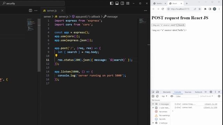Toggle device toolbar in DevTools
Viewport: 223px width, 125px height.
tap(157, 92)
